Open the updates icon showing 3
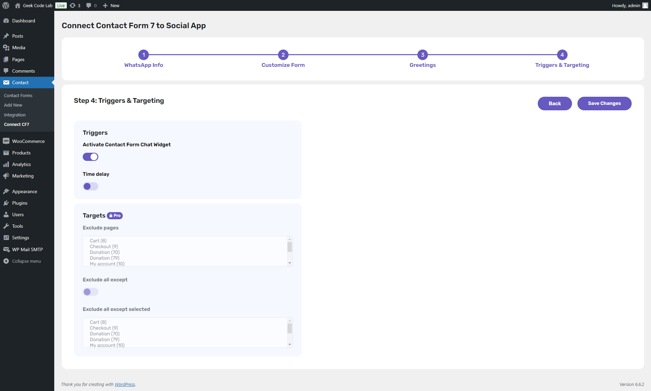The image size is (651, 391). click(73, 5)
